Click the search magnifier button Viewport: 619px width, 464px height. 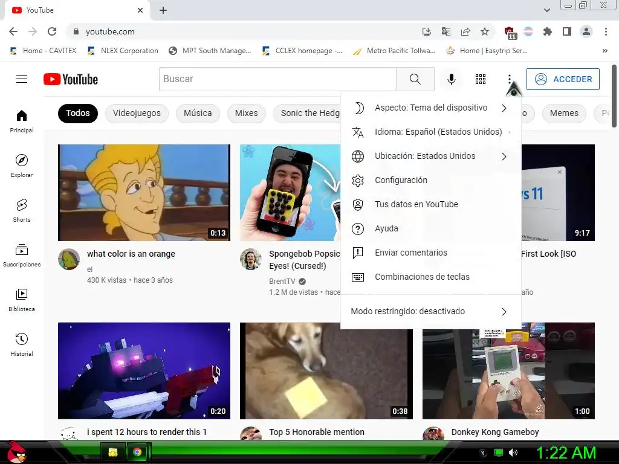click(x=415, y=79)
